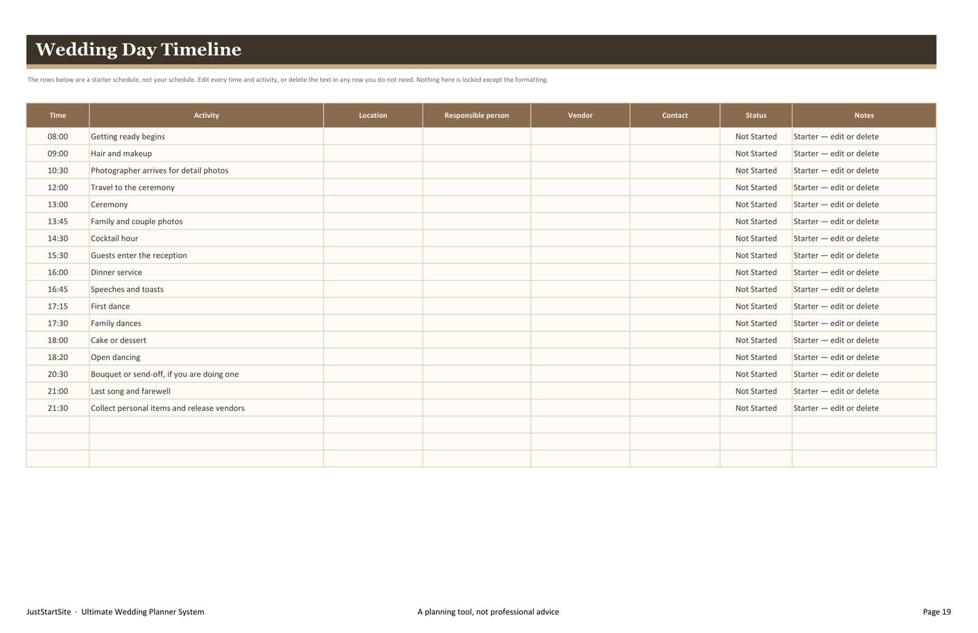Select Travel to the ceremony cell

point(206,188)
